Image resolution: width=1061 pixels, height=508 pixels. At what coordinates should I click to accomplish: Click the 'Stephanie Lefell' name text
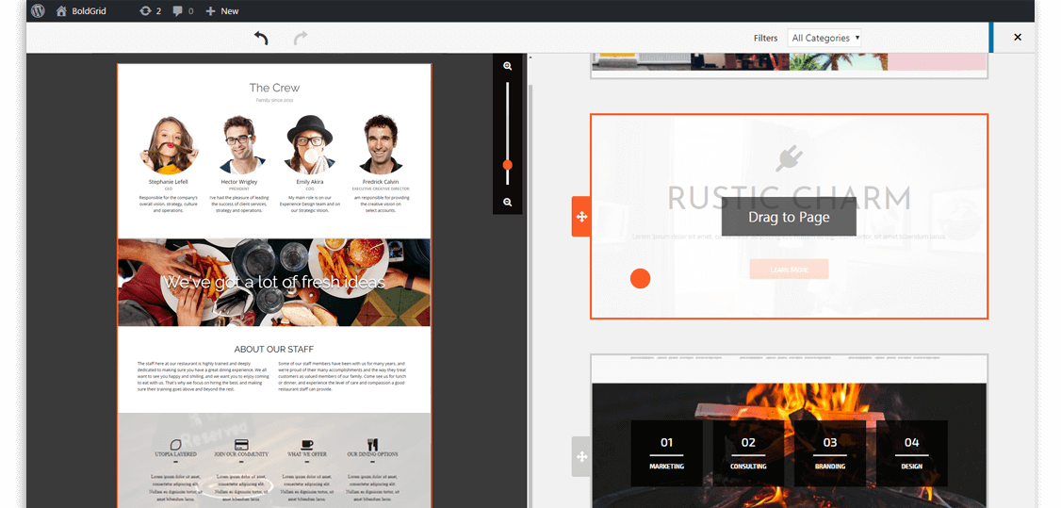point(169,182)
